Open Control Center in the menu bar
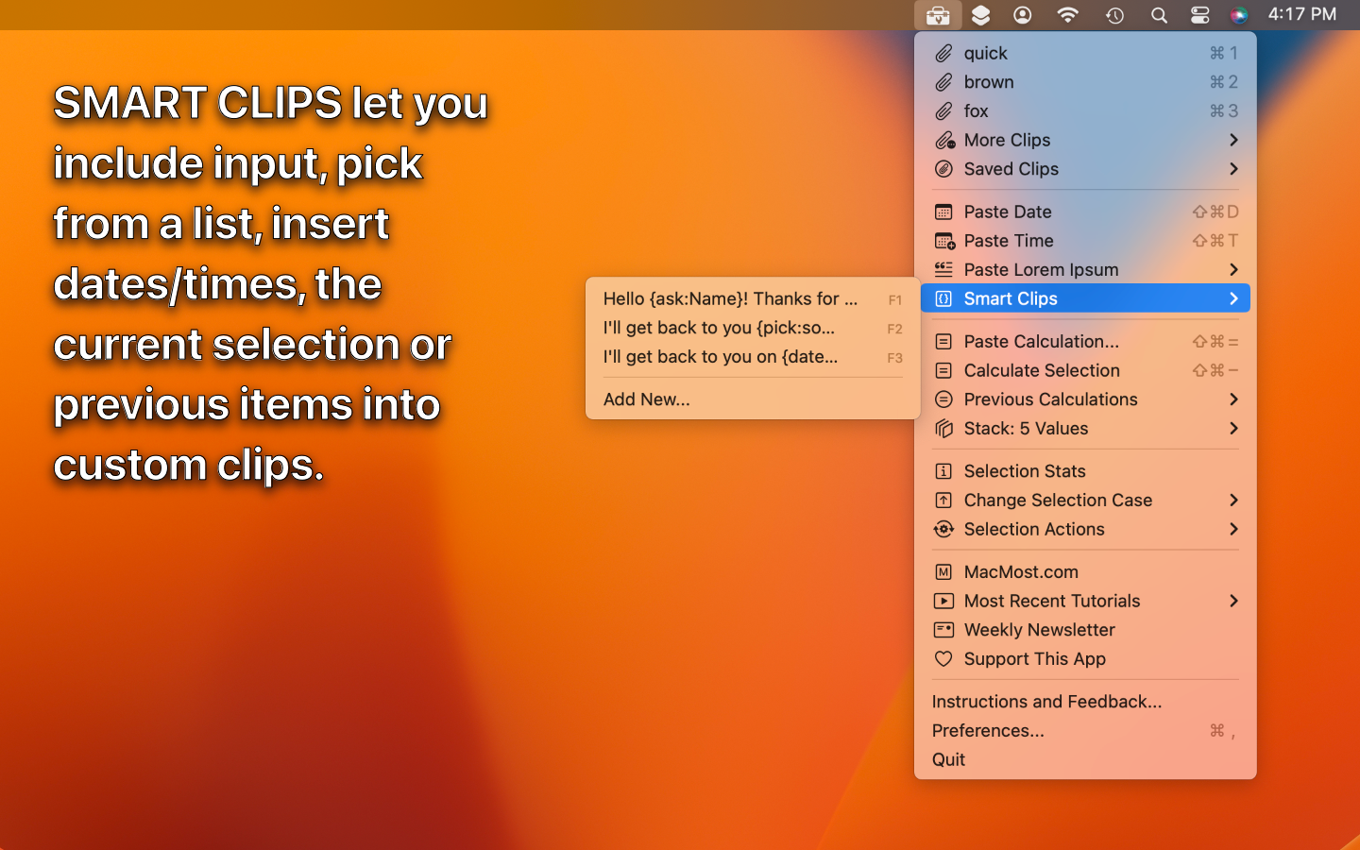Image resolution: width=1360 pixels, height=850 pixels. pyautogui.click(x=1199, y=15)
